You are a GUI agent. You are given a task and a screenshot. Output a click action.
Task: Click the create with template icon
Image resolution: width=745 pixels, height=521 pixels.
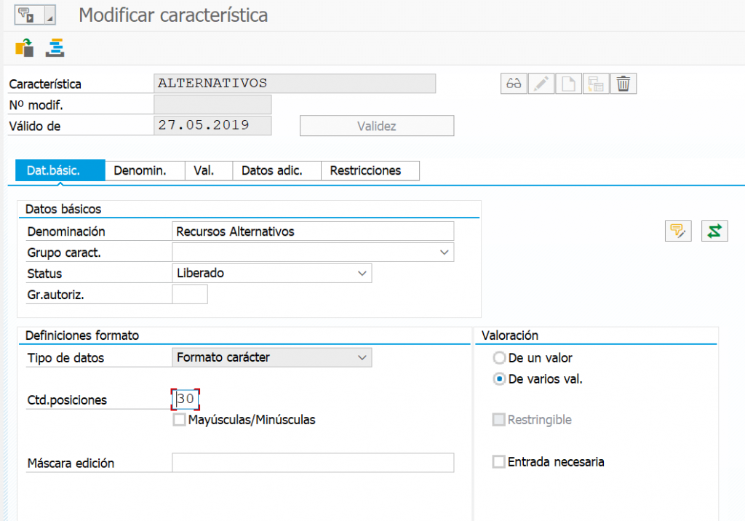(x=596, y=84)
